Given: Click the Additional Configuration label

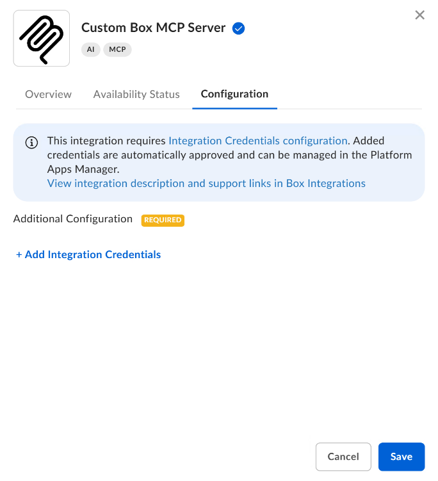Looking at the screenshot, I should [73, 219].
